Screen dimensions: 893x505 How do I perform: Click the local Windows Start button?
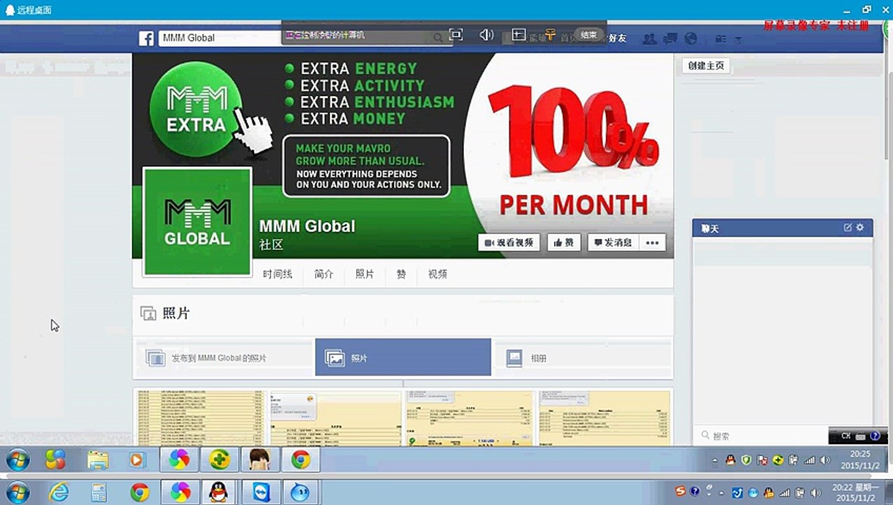[17, 492]
